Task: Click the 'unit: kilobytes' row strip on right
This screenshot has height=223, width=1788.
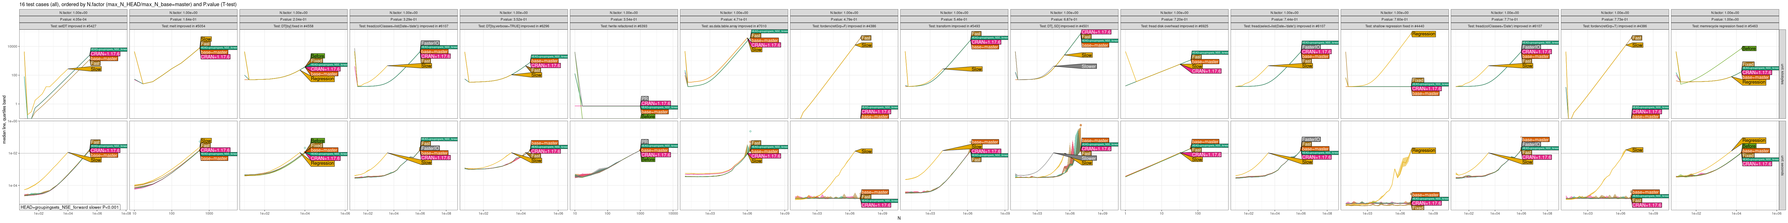Action: [x=1783, y=74]
